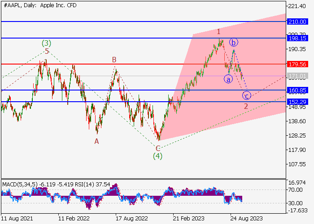Click the -17.633 indicator scale value

[297, 211]
